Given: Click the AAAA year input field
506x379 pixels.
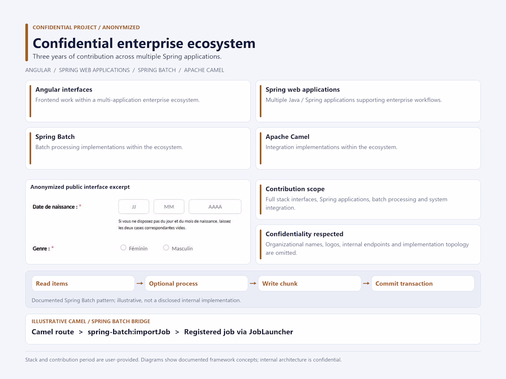Looking at the screenshot, I should point(215,207).
